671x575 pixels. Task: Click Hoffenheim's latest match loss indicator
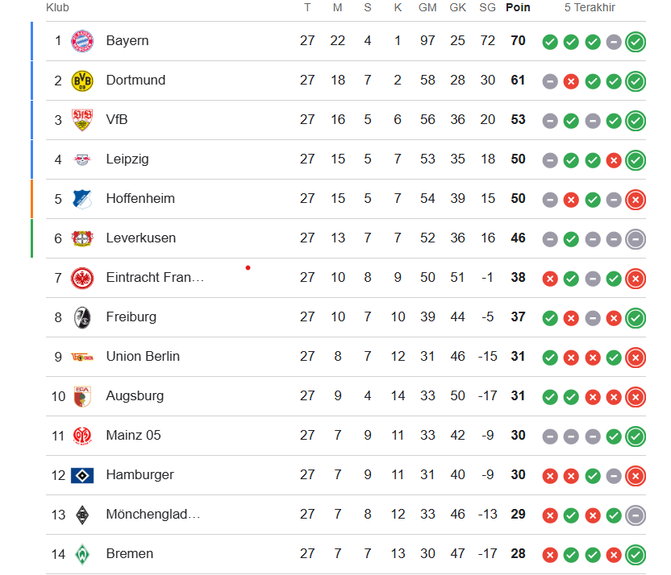point(636,200)
